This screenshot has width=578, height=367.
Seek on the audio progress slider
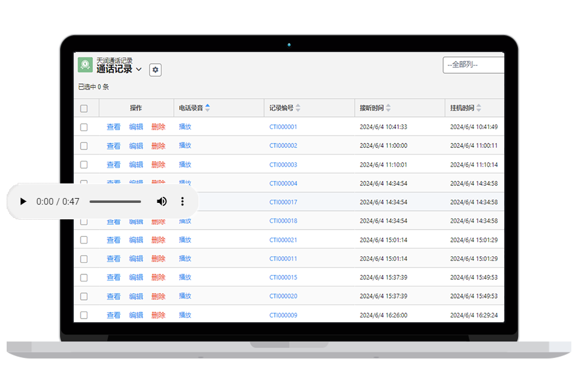115,202
